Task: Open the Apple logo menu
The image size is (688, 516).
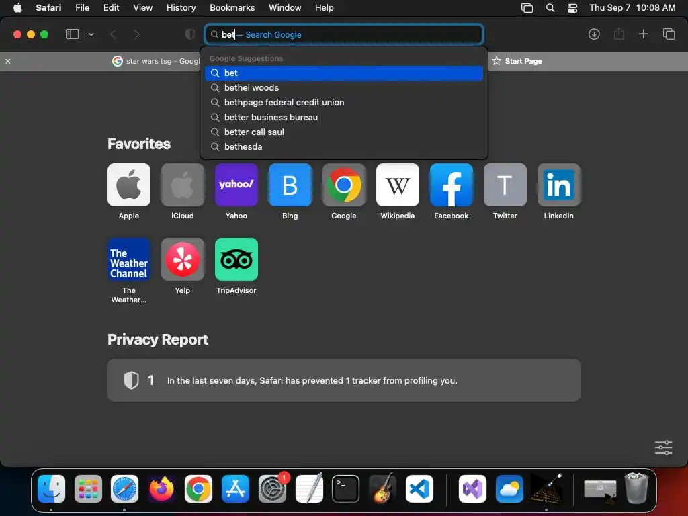Action: 17,7
